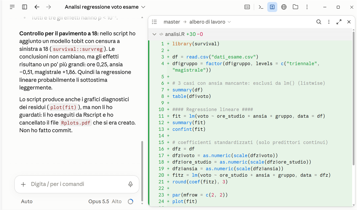Screen dimensions: 357x210
Task: Click the 'master' branch label
Action: 172,22
